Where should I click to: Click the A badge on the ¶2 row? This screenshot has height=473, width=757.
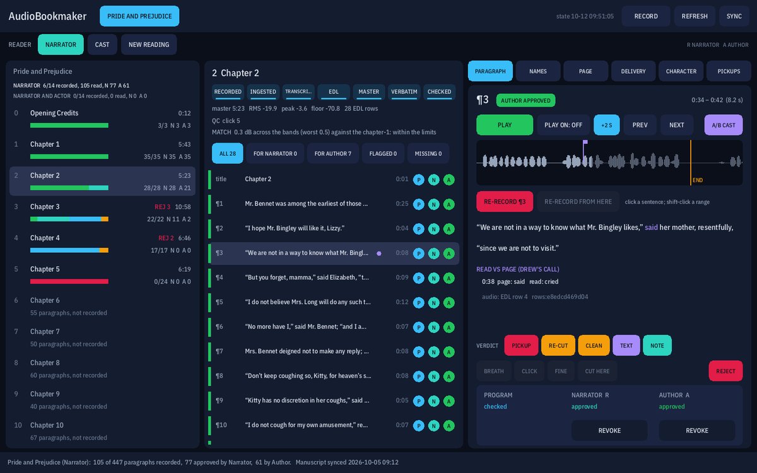coord(449,228)
